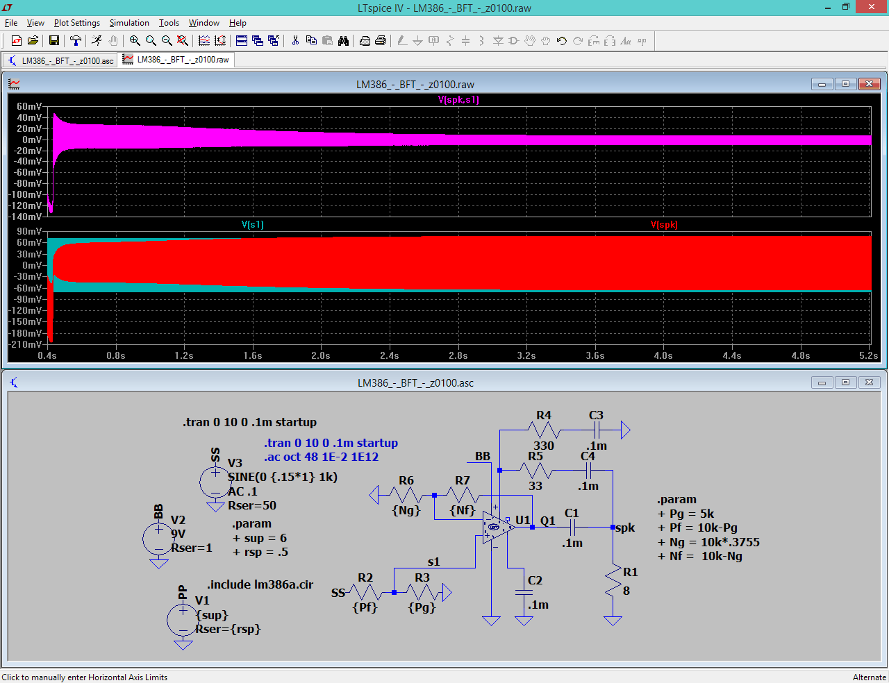Click the spk net label

click(x=625, y=528)
